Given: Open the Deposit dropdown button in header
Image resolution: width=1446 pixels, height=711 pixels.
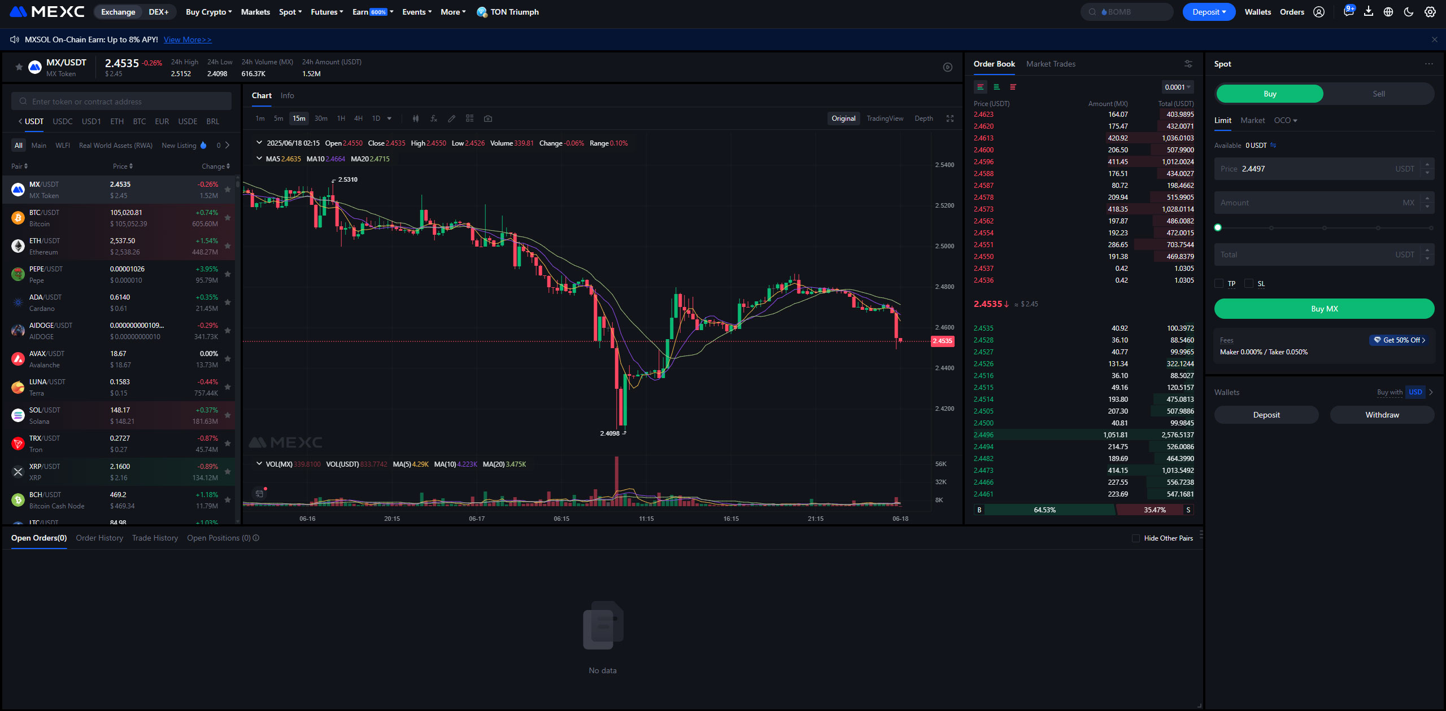Looking at the screenshot, I should click(1209, 12).
